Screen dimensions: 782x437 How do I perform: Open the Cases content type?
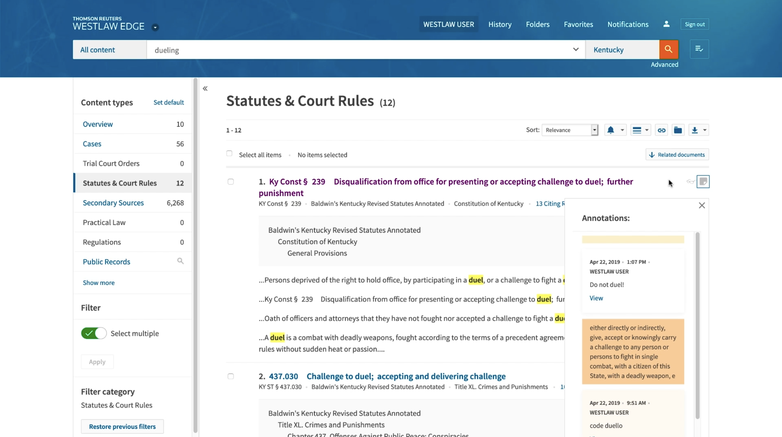pyautogui.click(x=92, y=144)
